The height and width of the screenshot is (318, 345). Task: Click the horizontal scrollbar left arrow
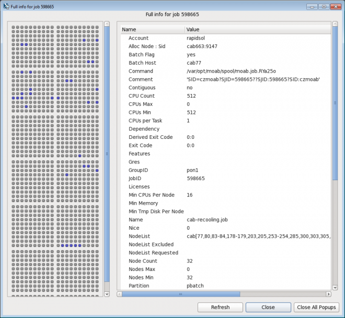tap(120, 294)
